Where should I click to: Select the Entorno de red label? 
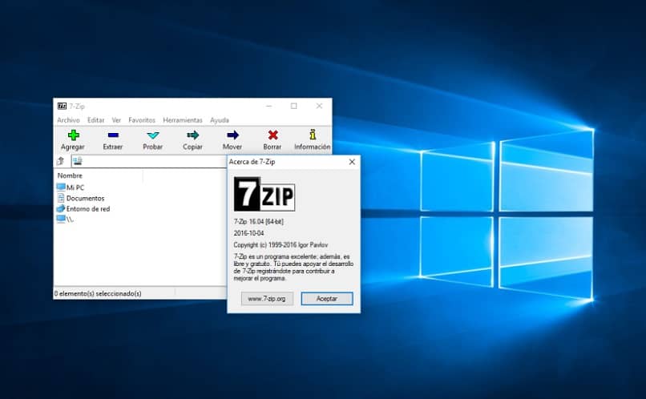[88, 209]
